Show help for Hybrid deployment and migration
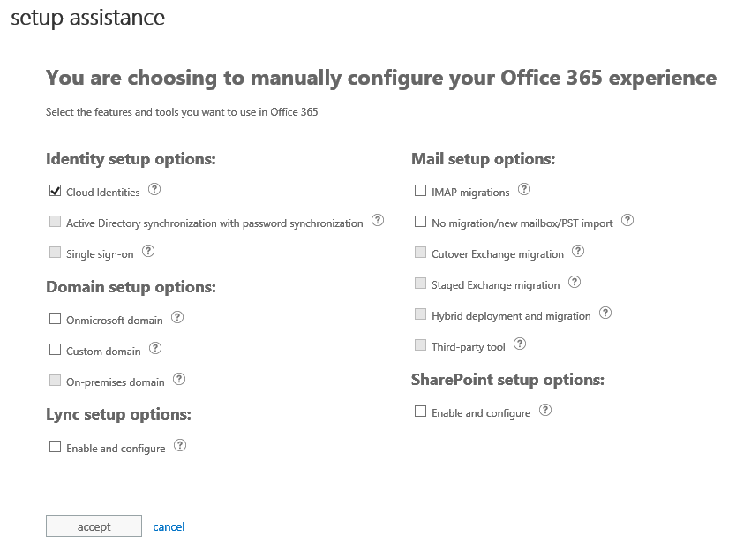This screenshot has width=736, height=552. click(x=605, y=314)
